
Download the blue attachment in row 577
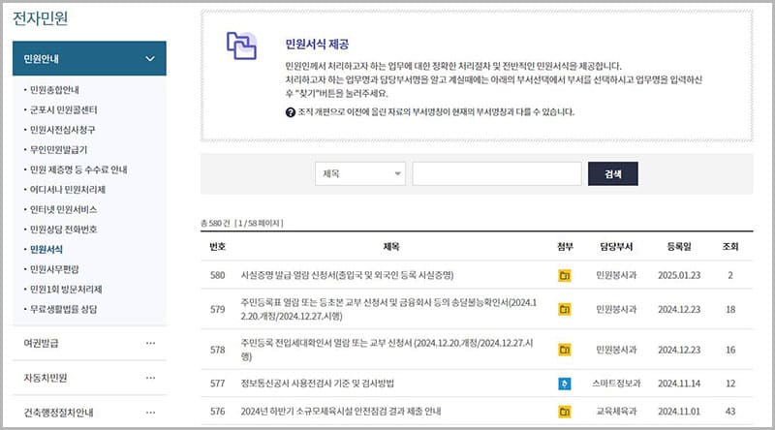pos(565,384)
